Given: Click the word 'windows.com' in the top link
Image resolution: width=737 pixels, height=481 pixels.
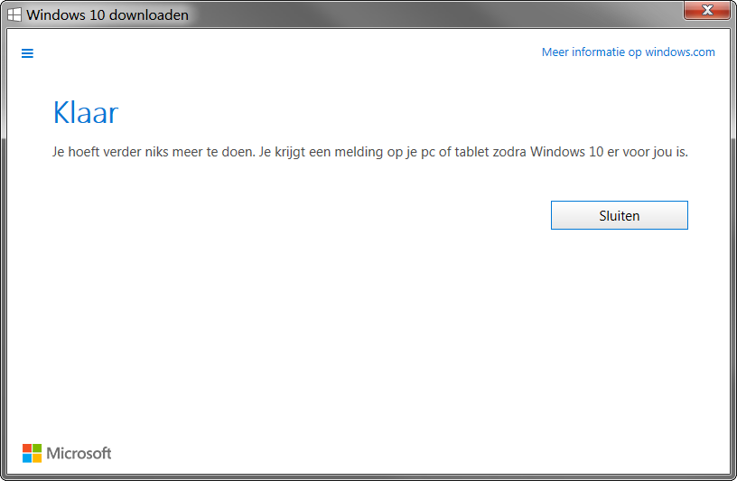Looking at the screenshot, I should (x=680, y=52).
